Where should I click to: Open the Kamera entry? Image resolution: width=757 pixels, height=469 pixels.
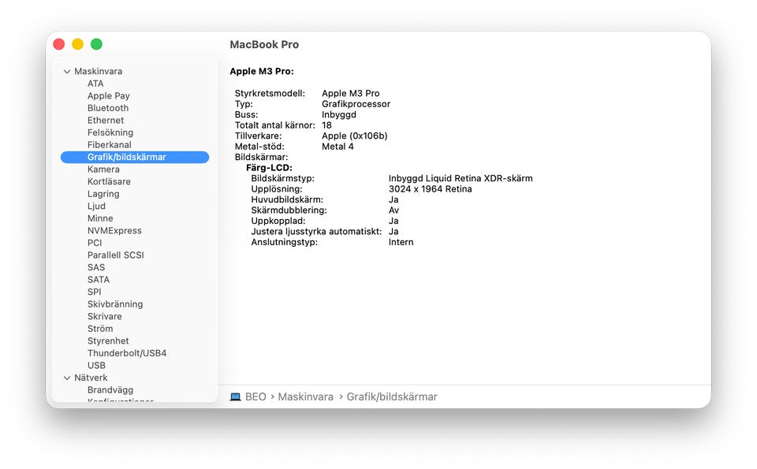pyautogui.click(x=103, y=169)
